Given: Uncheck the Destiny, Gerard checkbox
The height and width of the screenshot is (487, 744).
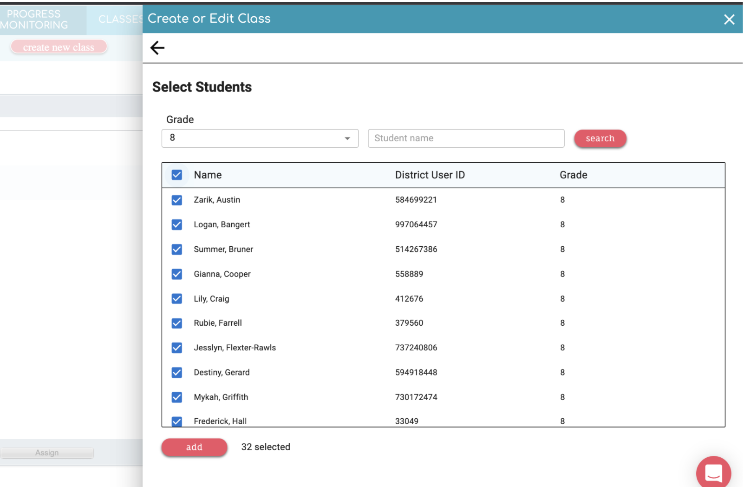Looking at the screenshot, I should tap(177, 373).
